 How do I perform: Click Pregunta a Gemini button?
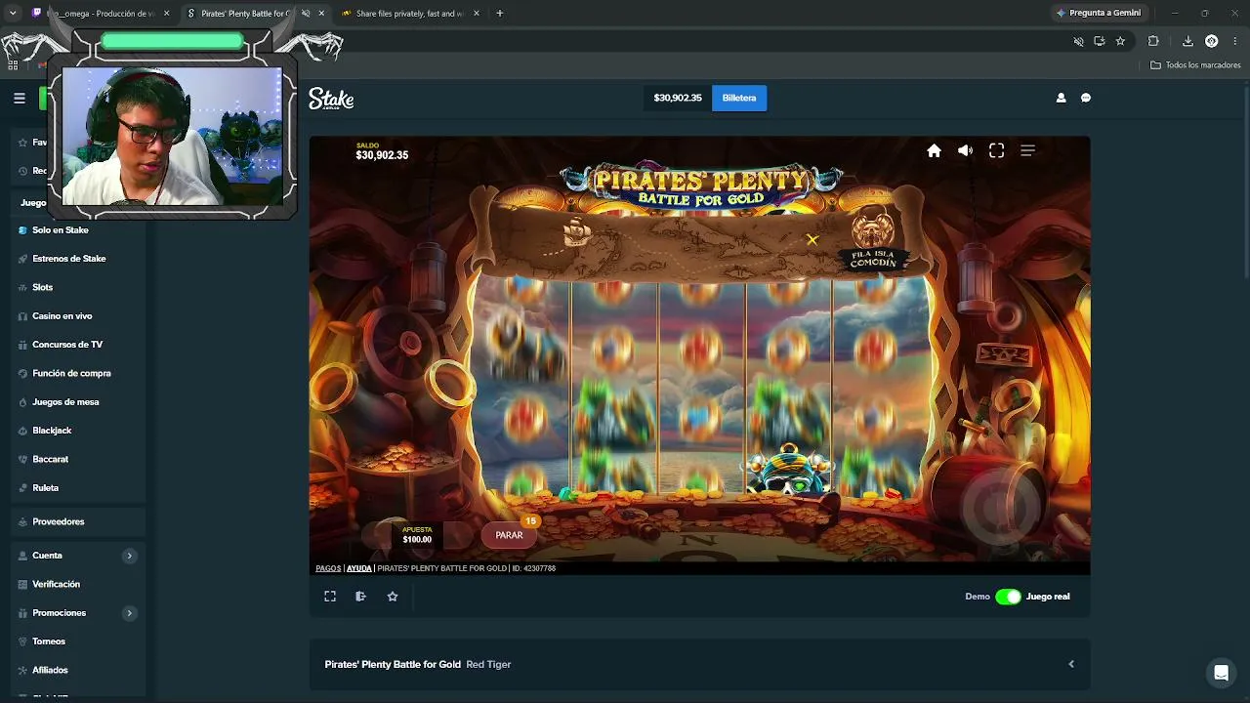click(1100, 13)
